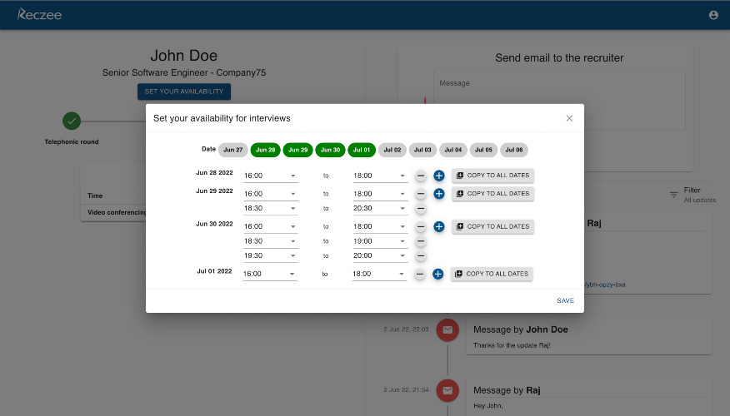
Task: Select the Jul 04 date chip
Action: (x=453, y=150)
